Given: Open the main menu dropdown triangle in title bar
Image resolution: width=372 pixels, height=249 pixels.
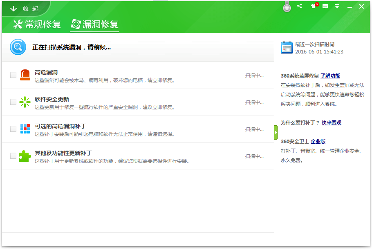Looking at the screenshot, I should click(337, 6).
